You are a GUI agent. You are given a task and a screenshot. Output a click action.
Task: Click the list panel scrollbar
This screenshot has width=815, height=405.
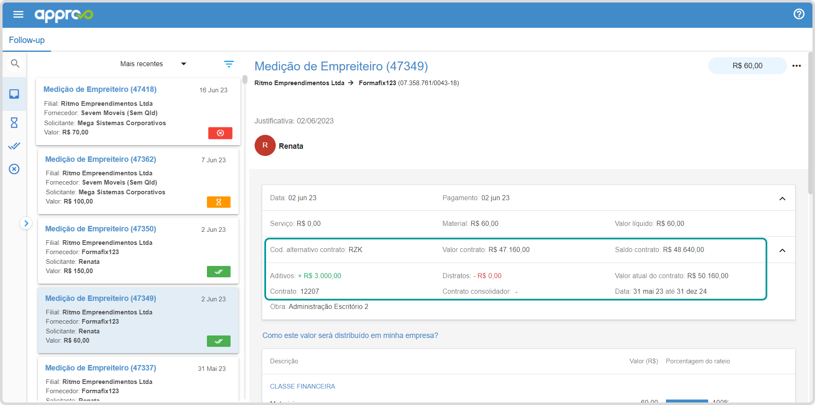[x=245, y=79]
